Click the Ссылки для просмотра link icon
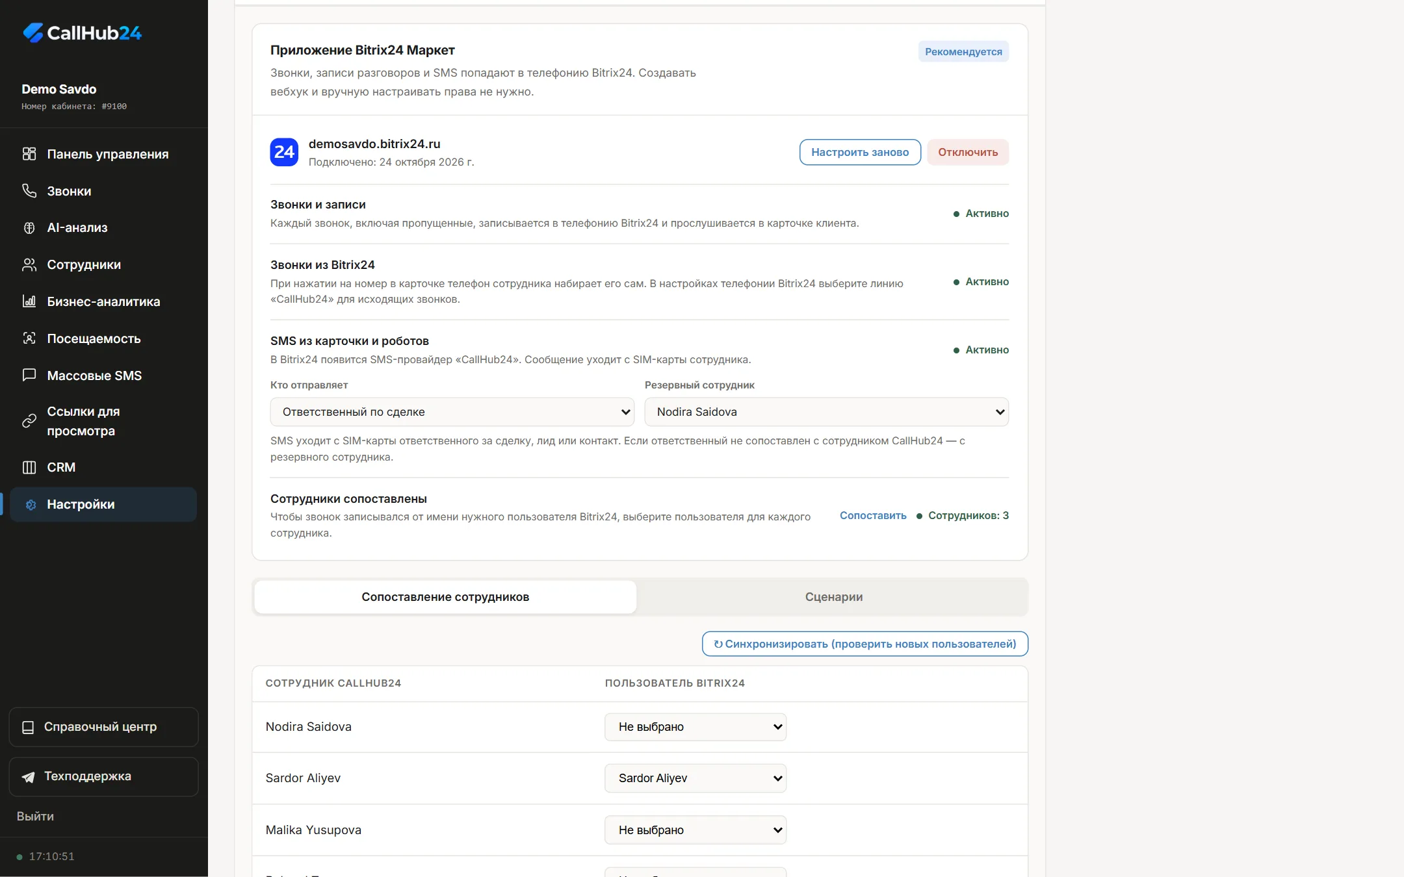 coord(29,421)
